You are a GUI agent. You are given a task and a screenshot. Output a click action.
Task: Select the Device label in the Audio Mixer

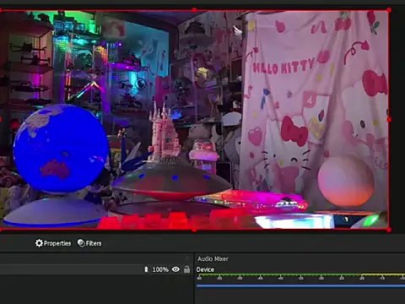pos(205,269)
